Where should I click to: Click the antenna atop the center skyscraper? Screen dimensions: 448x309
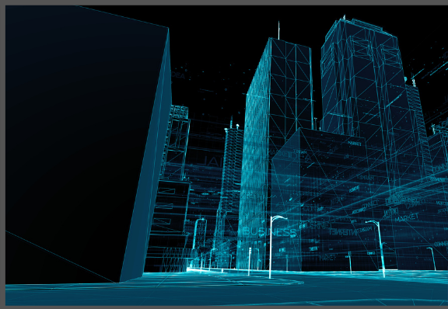(278, 30)
